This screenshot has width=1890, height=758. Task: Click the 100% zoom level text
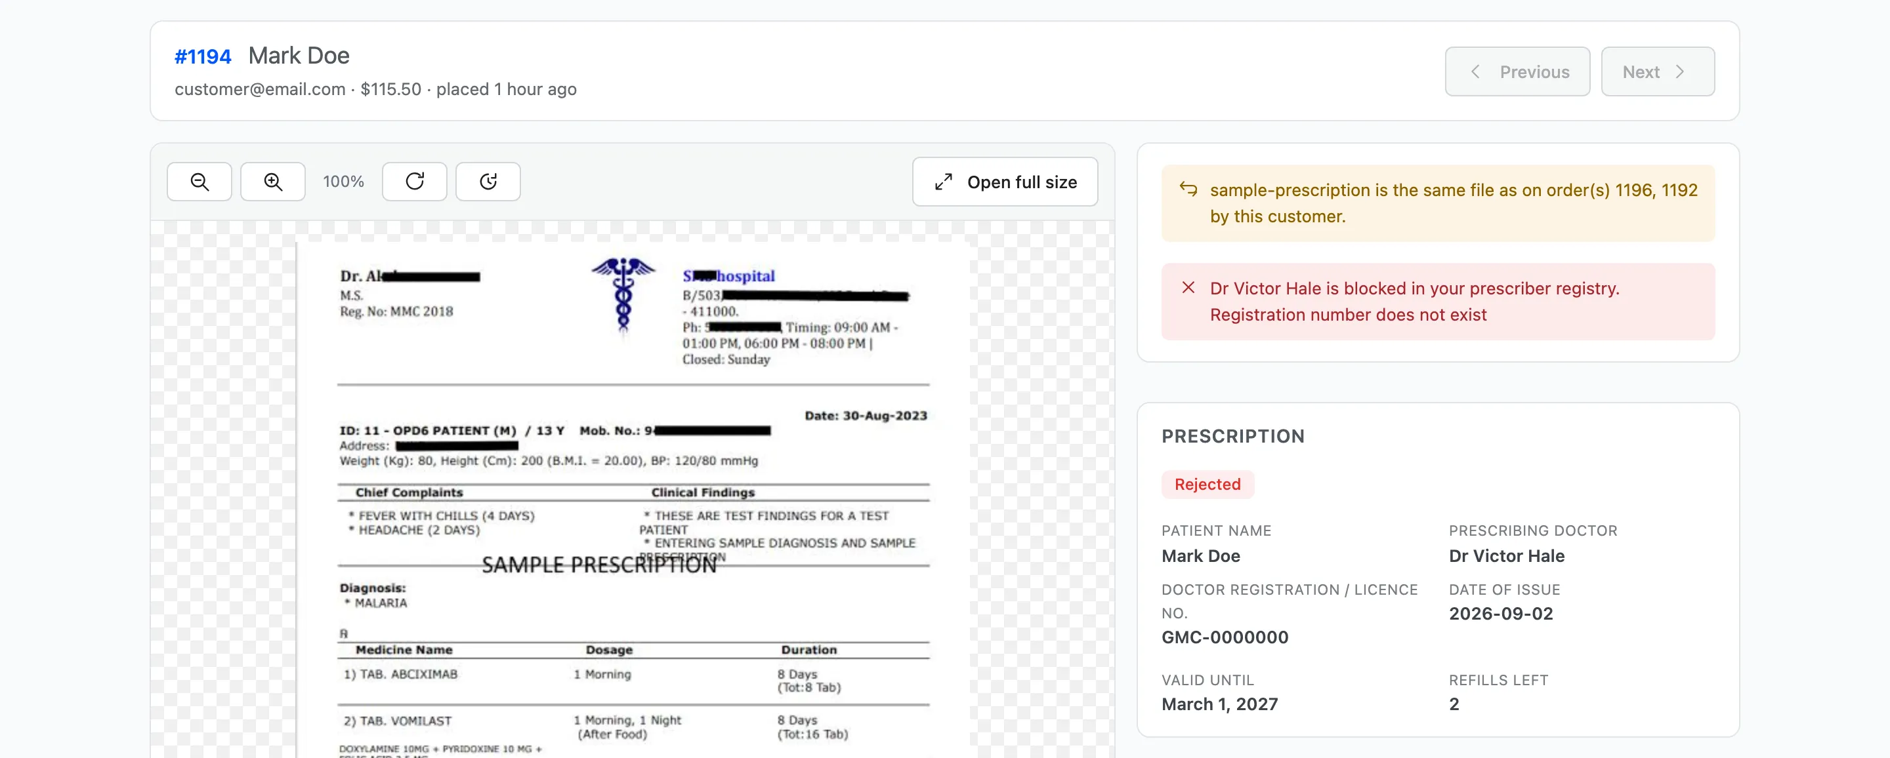pyautogui.click(x=343, y=181)
